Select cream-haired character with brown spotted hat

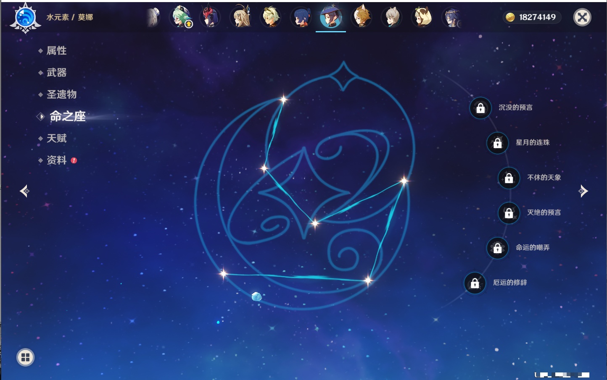[422, 17]
